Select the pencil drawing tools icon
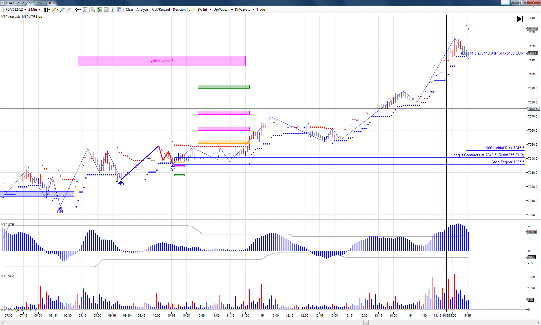The image size is (541, 325). (x=54, y=10)
